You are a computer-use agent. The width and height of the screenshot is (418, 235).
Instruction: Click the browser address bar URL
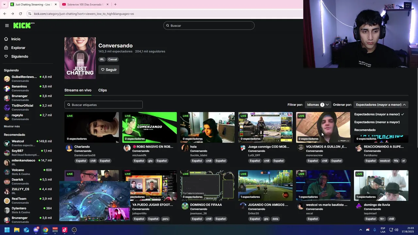pyautogui.click(x=84, y=14)
